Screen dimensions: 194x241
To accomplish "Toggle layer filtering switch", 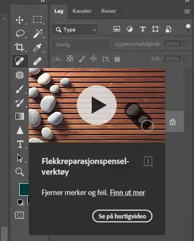I will coord(188,28).
